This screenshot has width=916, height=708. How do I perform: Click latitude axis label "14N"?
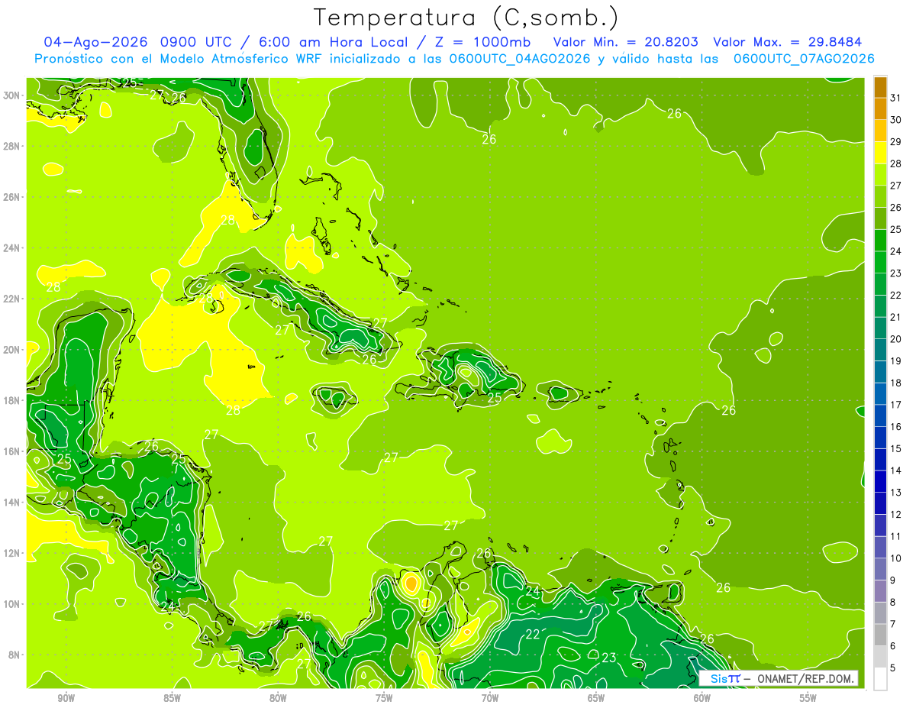coord(12,503)
